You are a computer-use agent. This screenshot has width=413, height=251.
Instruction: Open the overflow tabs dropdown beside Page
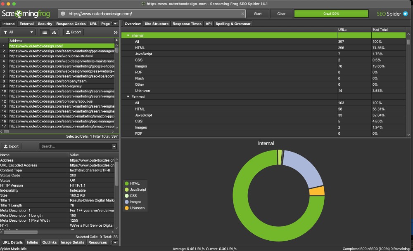click(x=115, y=23)
